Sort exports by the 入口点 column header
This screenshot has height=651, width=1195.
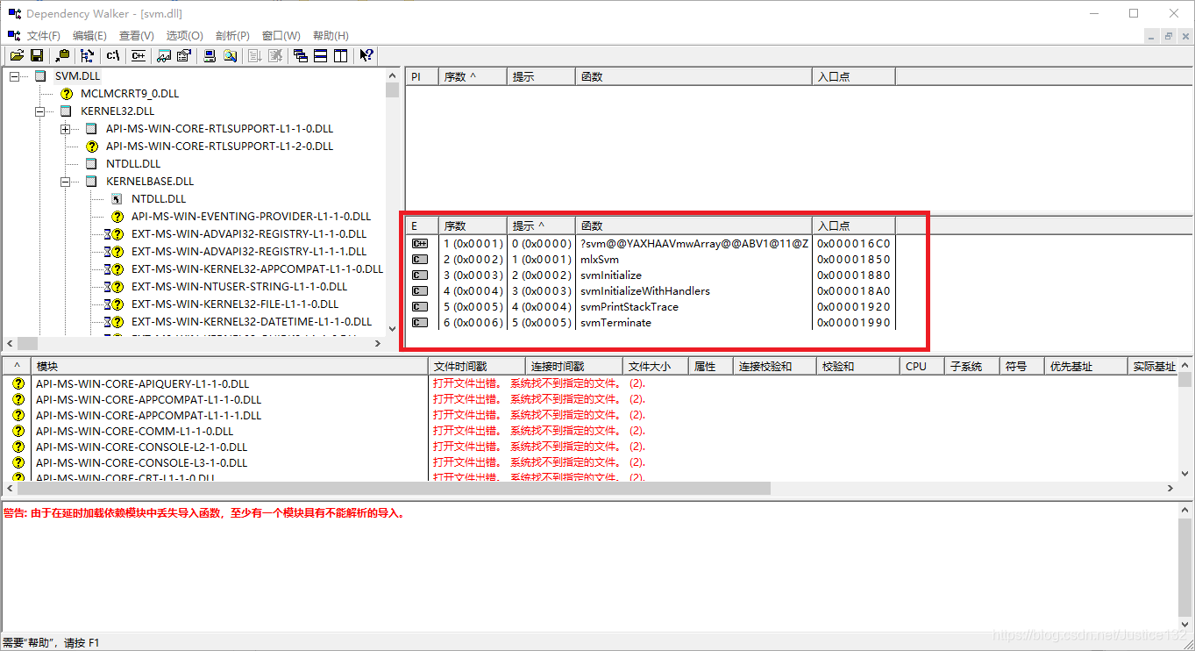coord(853,225)
